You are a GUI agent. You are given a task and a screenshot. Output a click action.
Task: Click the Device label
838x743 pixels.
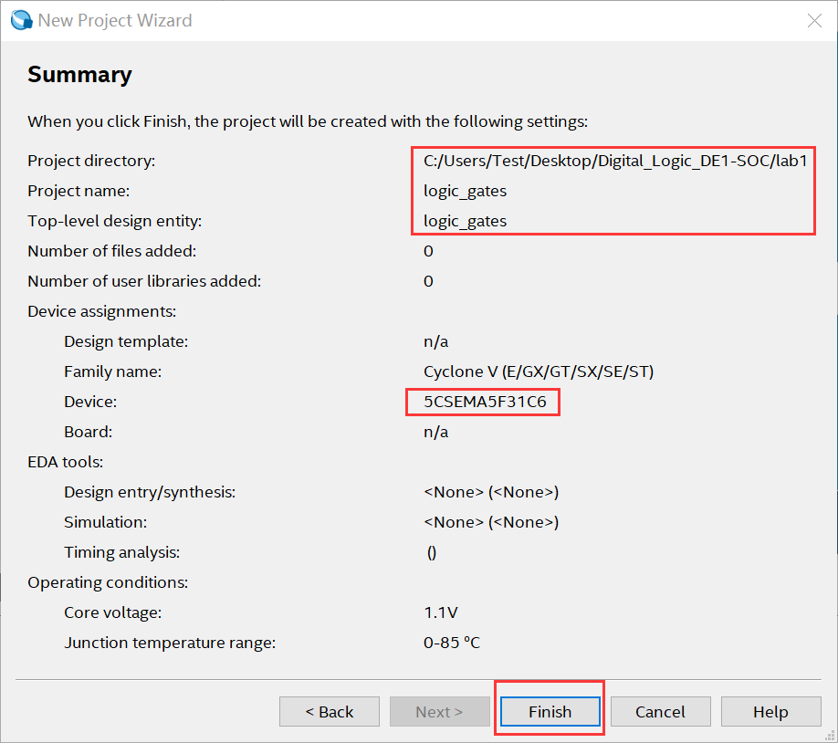pyautogui.click(x=90, y=402)
